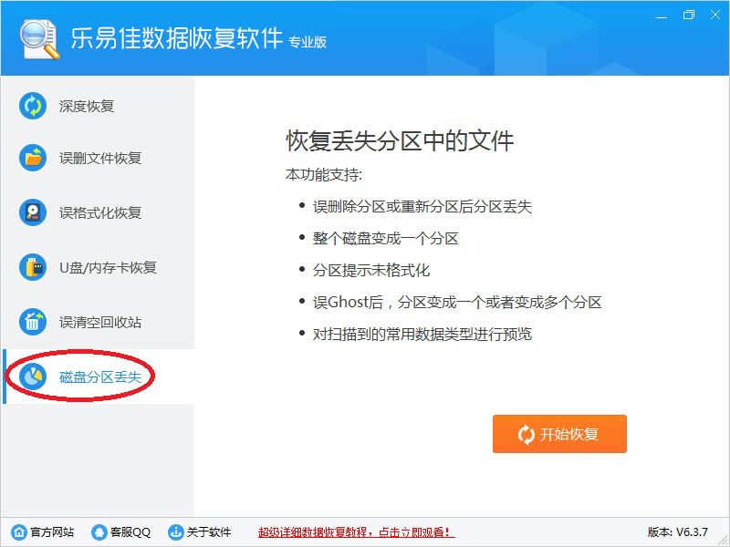This screenshot has height=547, width=730.
Task: Select the 磁盘分区丢失 sidebar item
Action: (98, 377)
